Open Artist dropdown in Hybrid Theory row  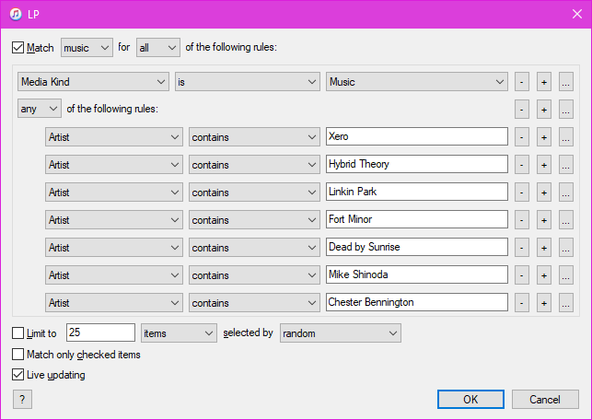114,164
